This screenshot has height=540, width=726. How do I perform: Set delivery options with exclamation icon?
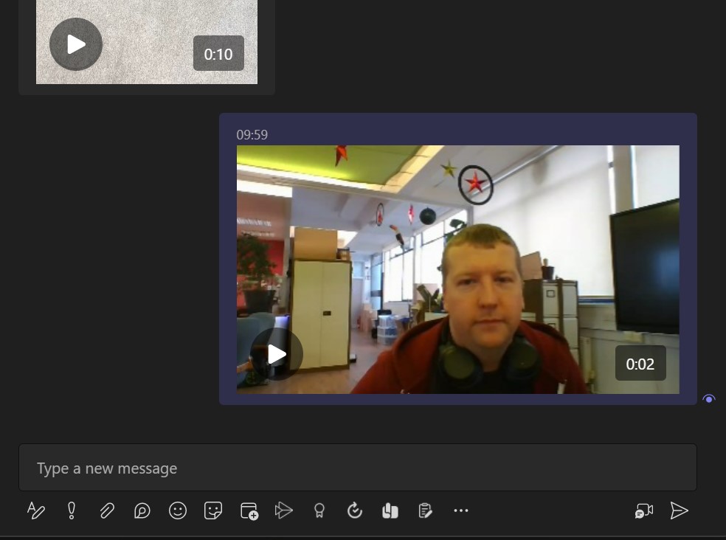coord(72,510)
